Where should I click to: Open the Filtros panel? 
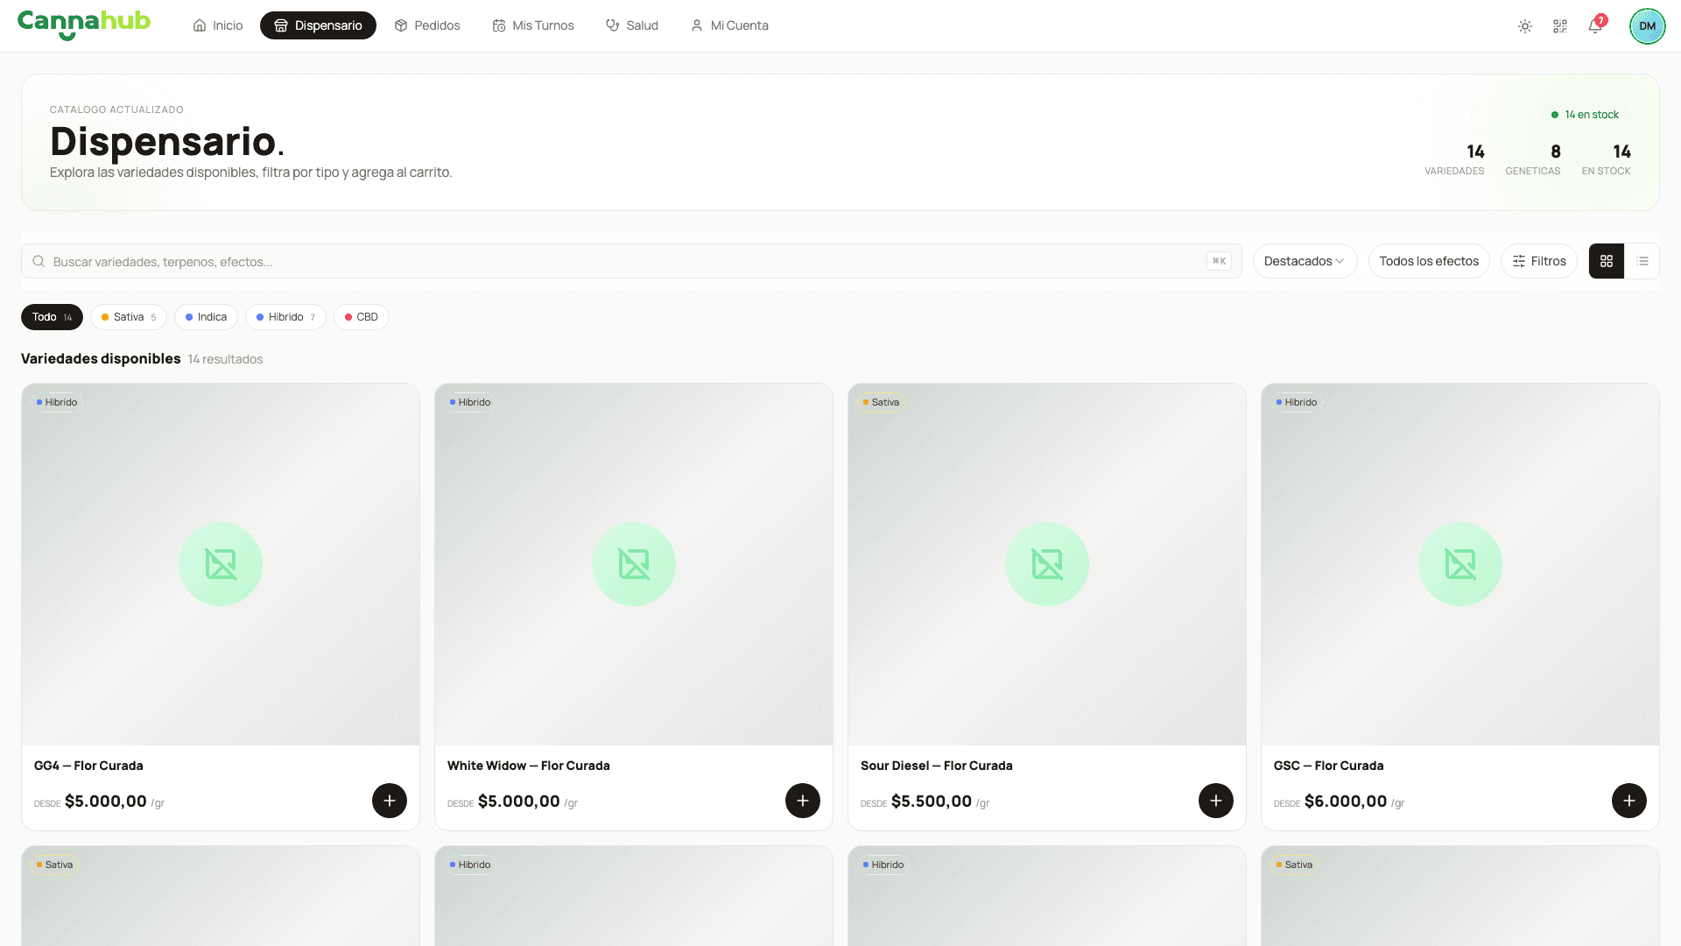[x=1539, y=261]
